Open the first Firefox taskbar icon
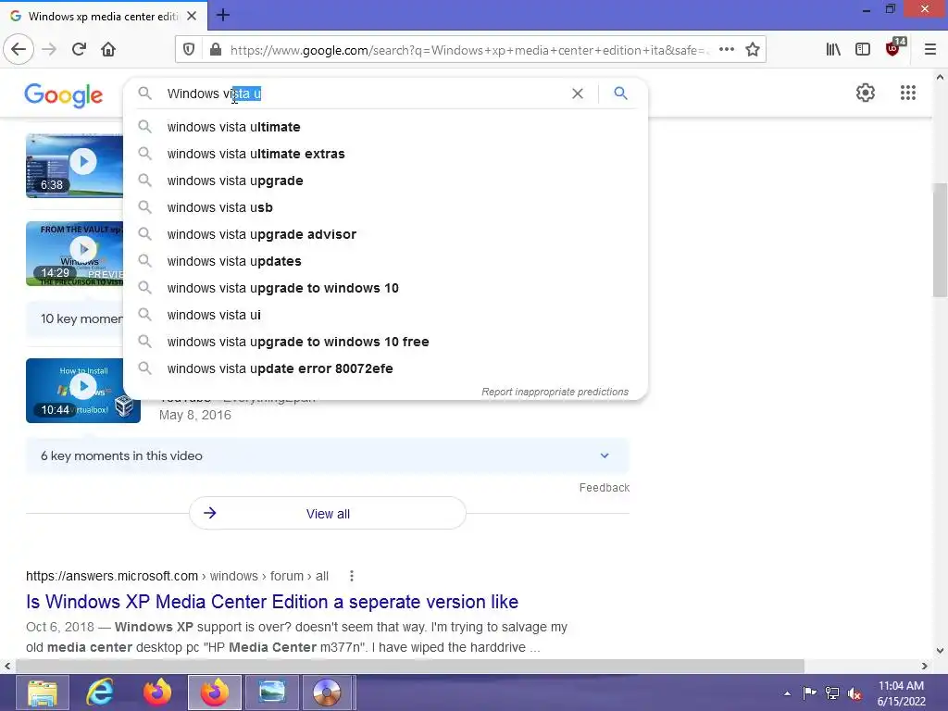Image resolution: width=948 pixels, height=711 pixels. [156, 692]
